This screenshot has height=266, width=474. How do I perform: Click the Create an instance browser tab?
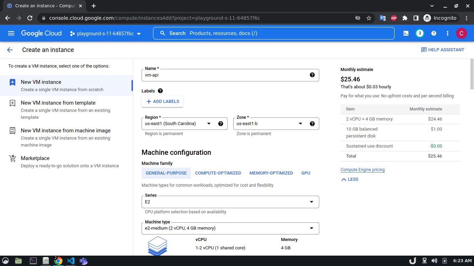pos(44,6)
